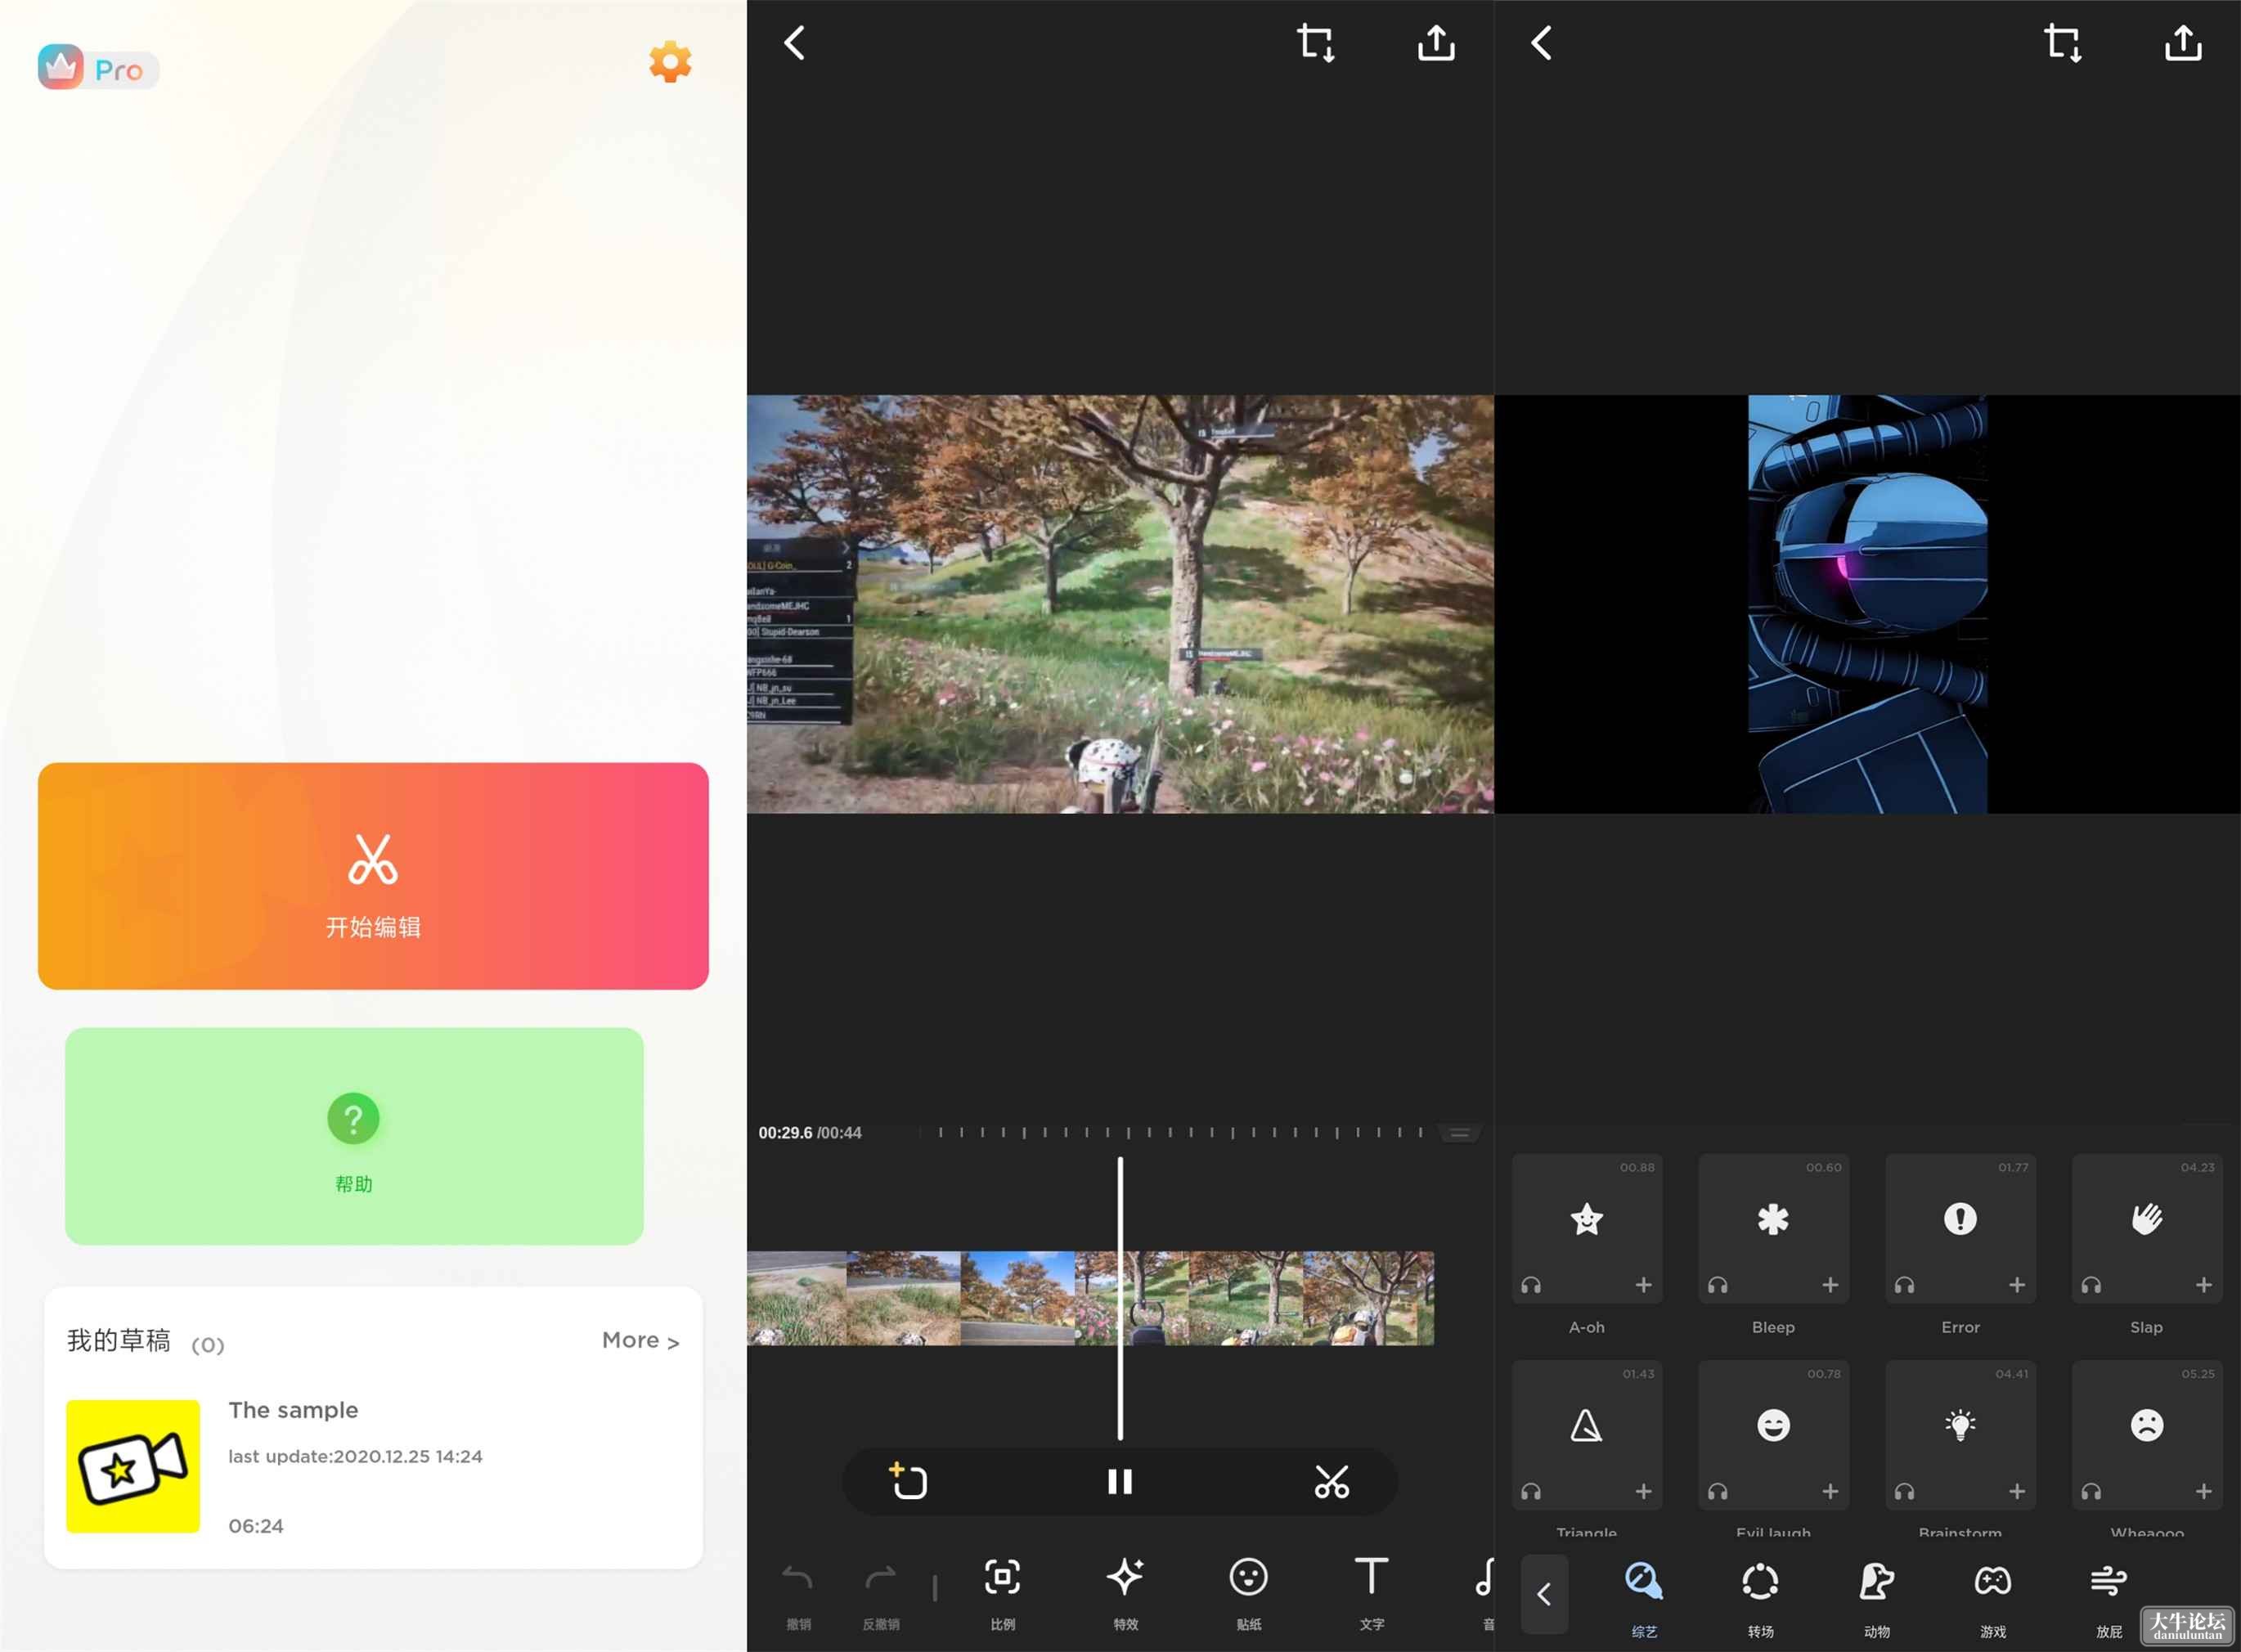
Task: Open More drafts list
Action: coord(640,1340)
